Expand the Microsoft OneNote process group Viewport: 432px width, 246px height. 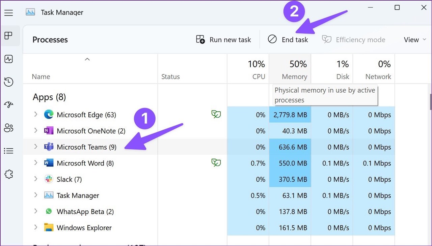(x=35, y=131)
